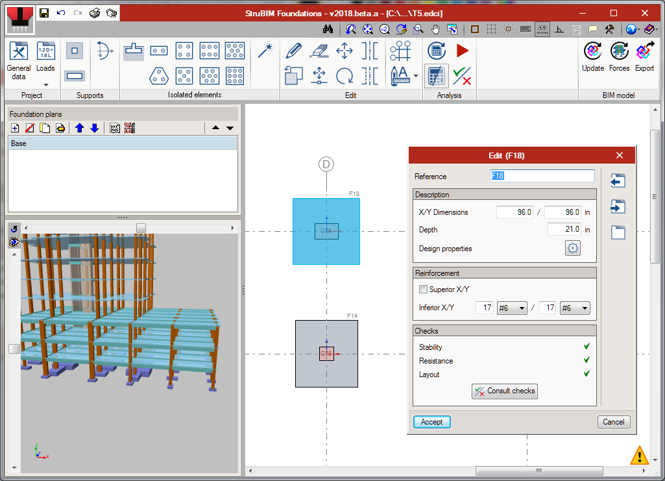
Task: Click the import from library arrow icon in dialog
Action: (x=618, y=181)
